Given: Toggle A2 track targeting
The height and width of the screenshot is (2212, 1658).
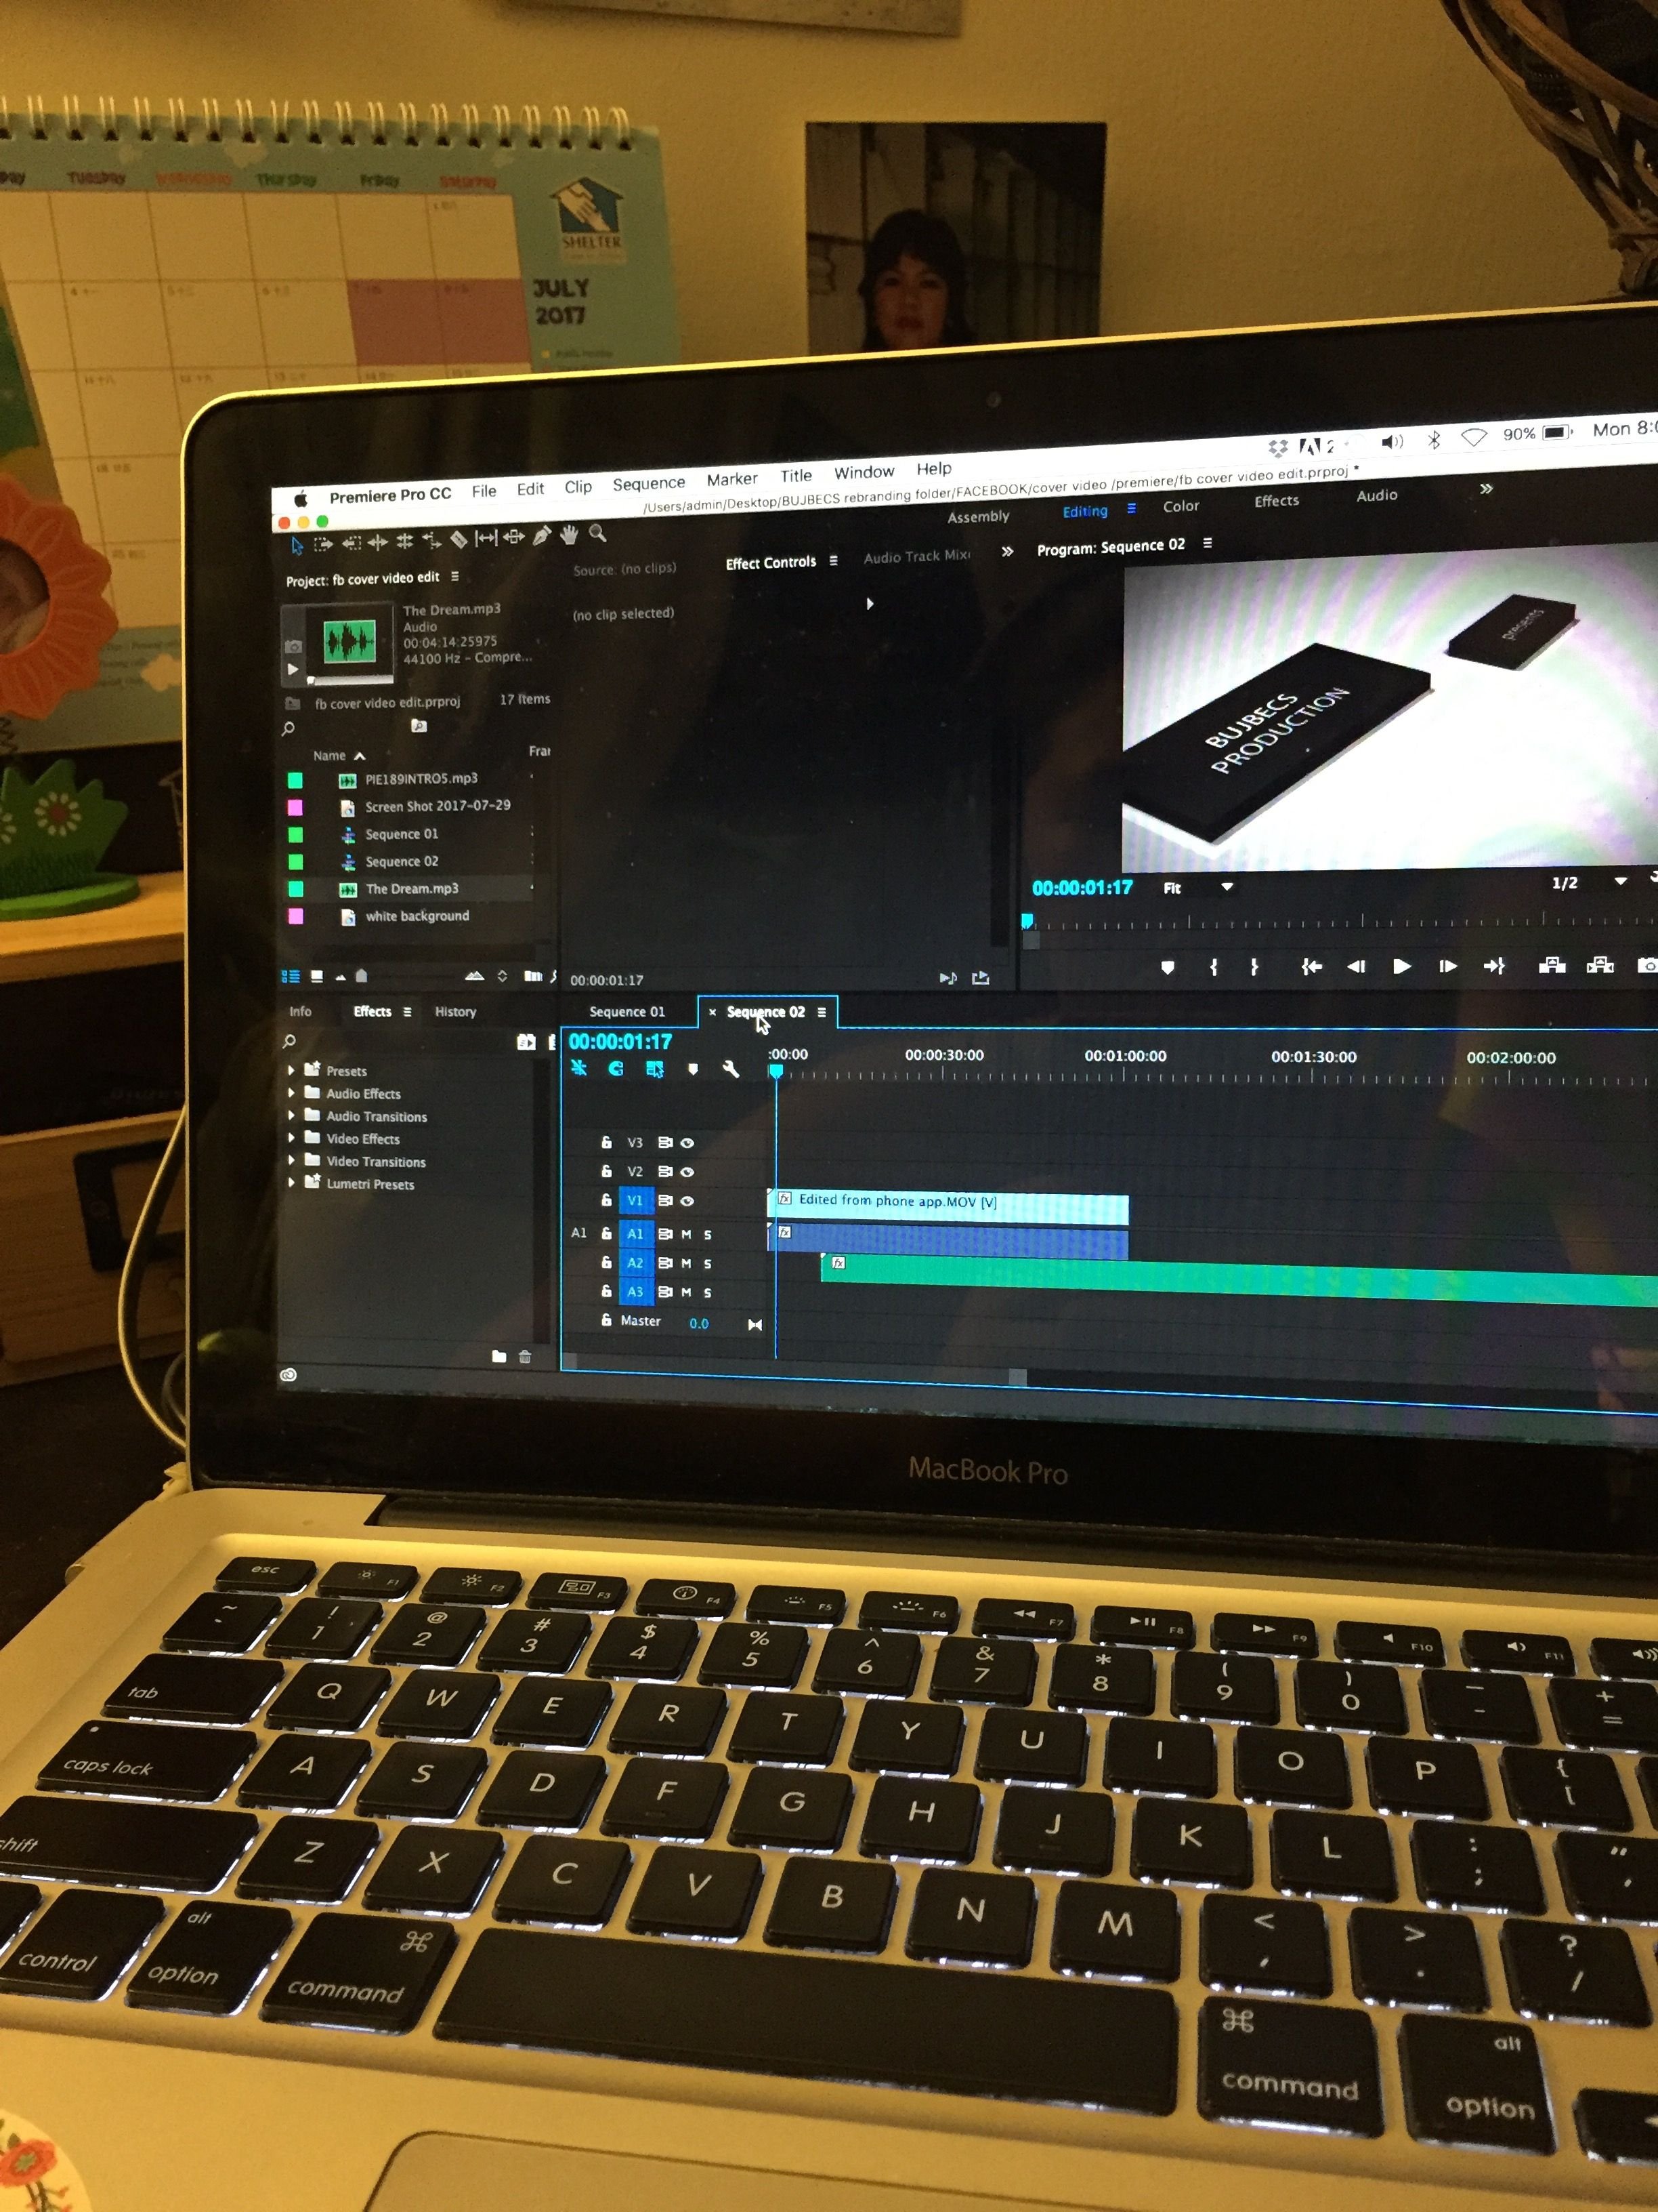Looking at the screenshot, I should click(x=635, y=1263).
